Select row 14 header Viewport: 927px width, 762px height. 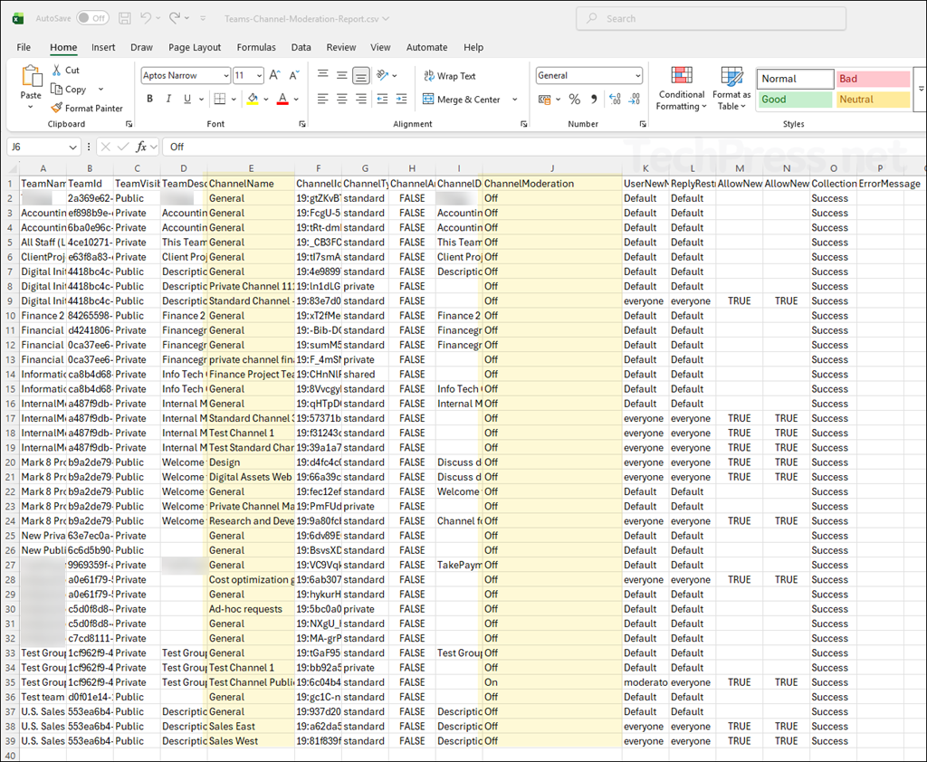(x=10, y=374)
